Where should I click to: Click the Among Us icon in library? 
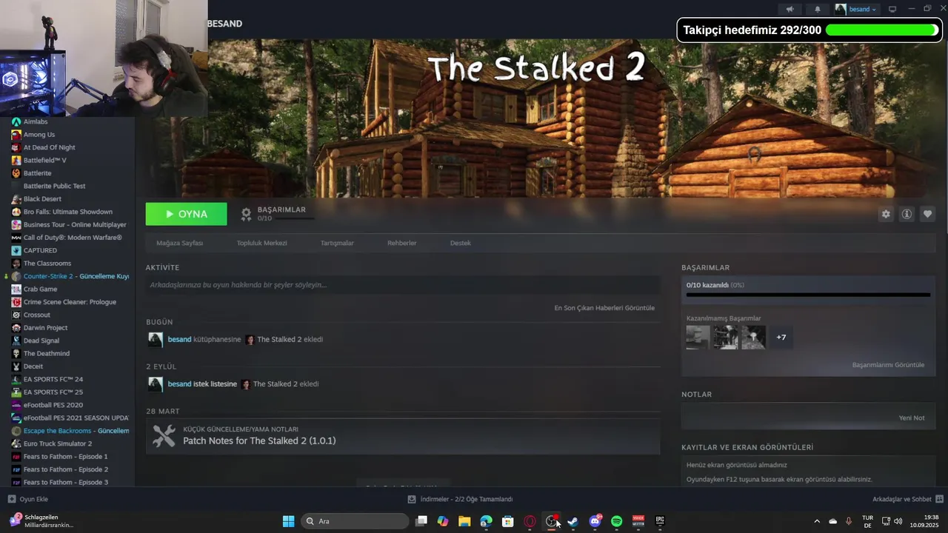[x=16, y=135]
